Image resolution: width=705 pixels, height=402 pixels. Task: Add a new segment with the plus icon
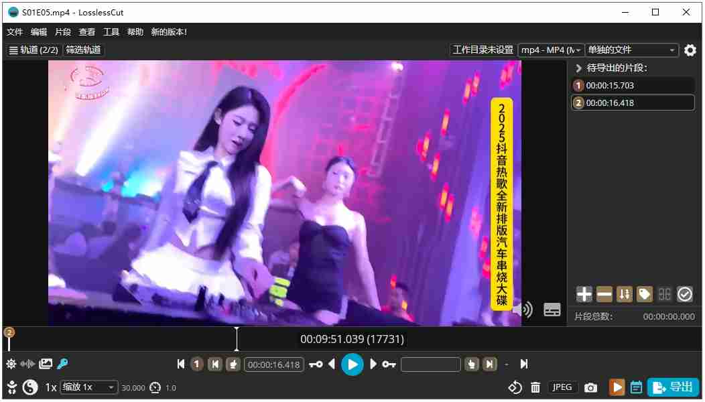[x=584, y=294]
